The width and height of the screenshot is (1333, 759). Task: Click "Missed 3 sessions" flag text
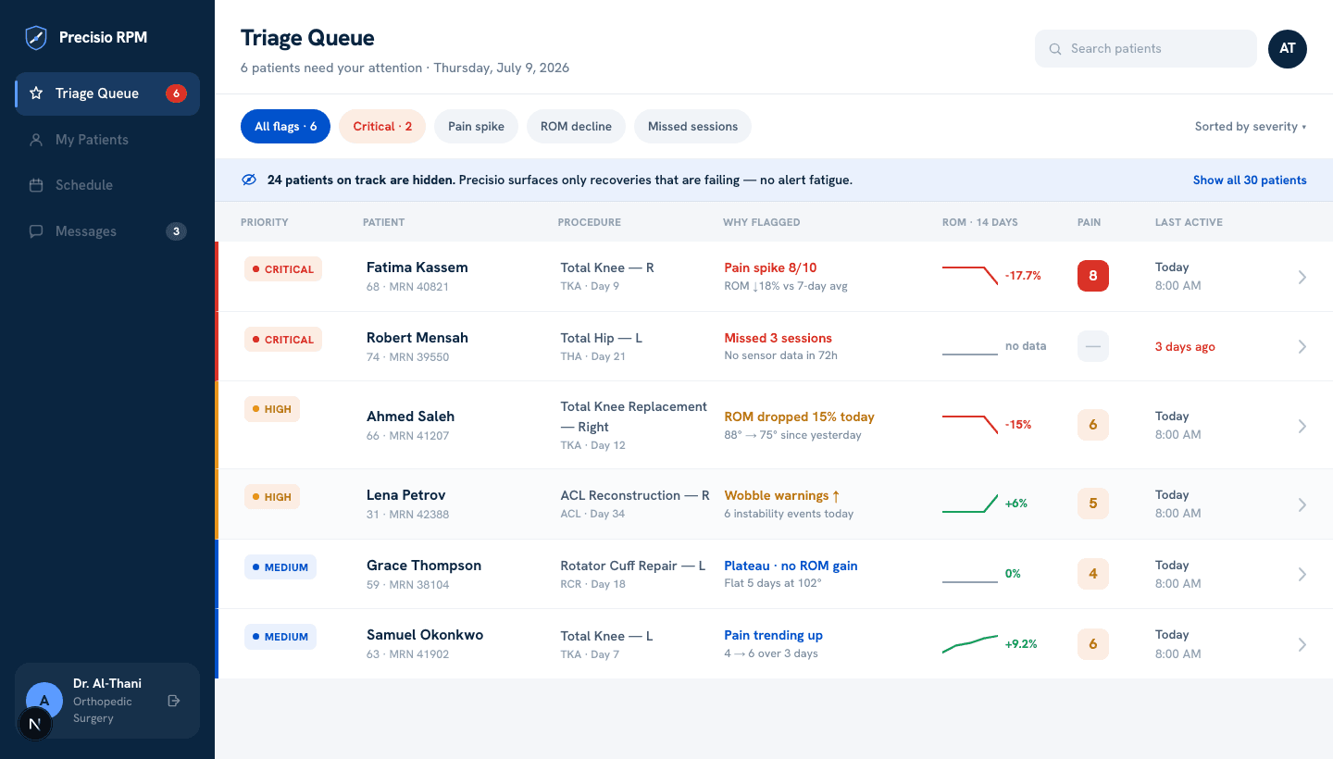778,338
